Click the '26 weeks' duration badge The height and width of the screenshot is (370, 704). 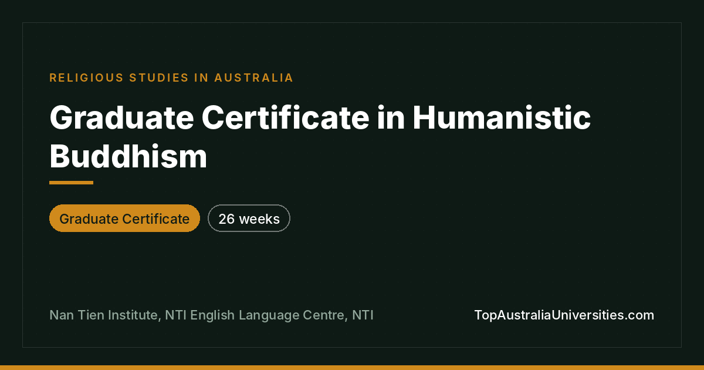point(249,218)
